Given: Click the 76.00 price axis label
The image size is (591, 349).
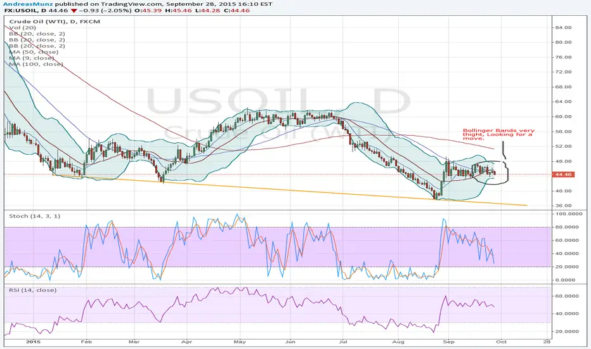Looking at the screenshot, I should tap(563, 57).
